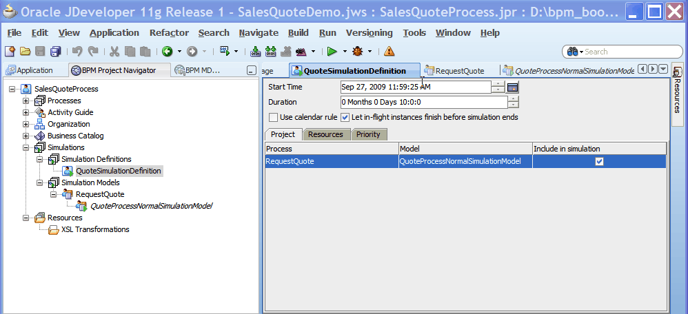Open the Refactor menu

click(169, 33)
